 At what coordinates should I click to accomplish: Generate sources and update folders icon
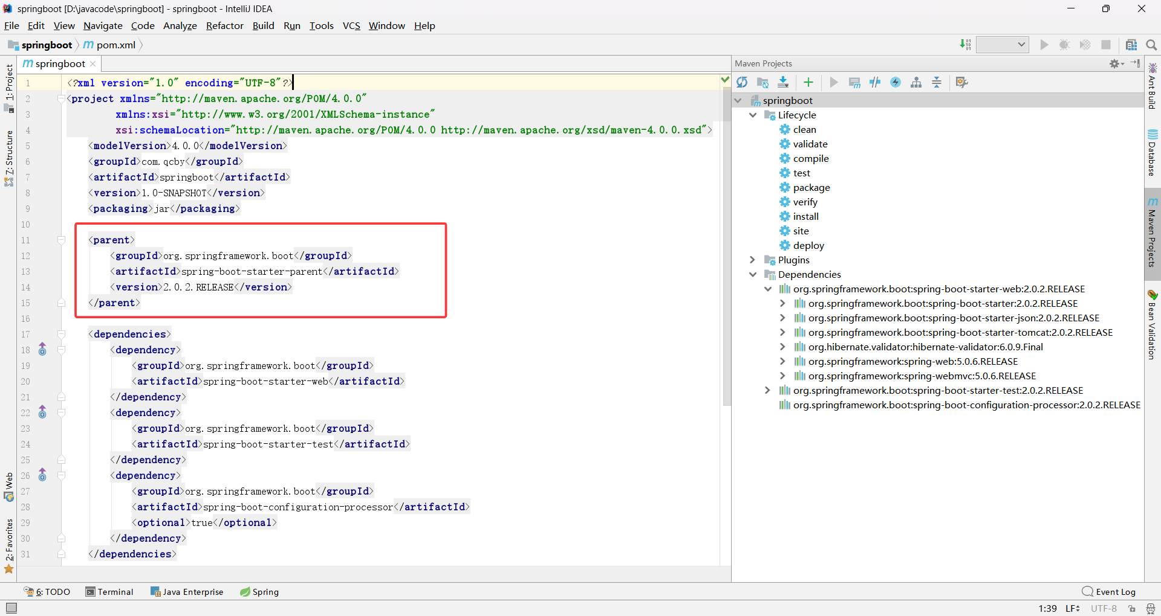pyautogui.click(x=763, y=82)
